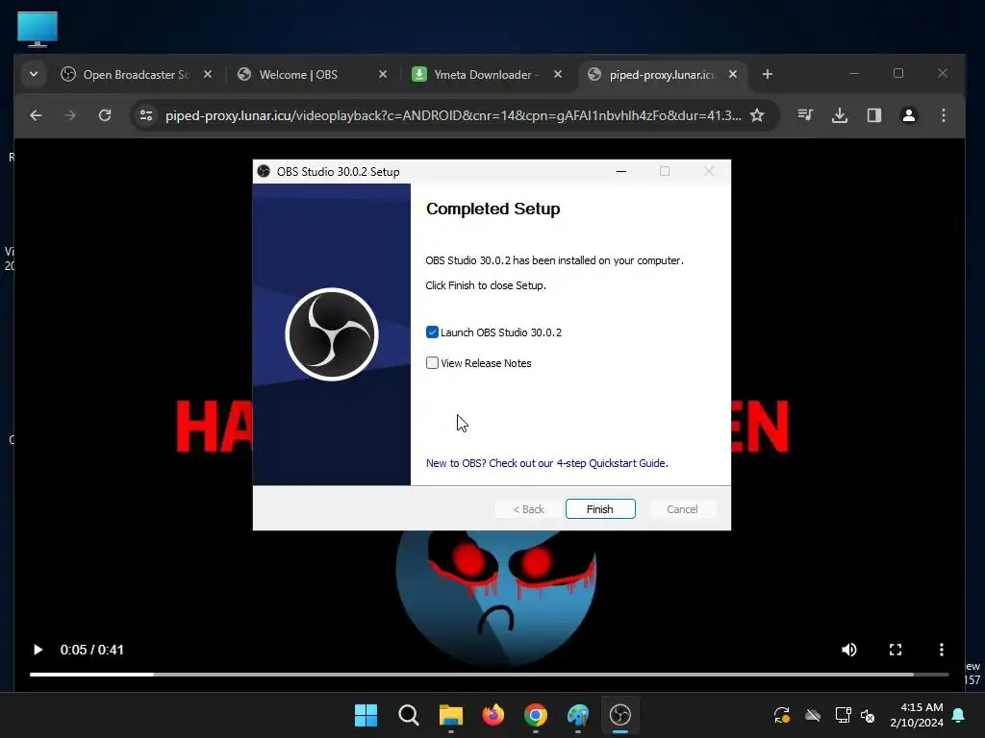Viewport: 985px width, 738px height.
Task: Go back in the browser
Action: pos(36,115)
